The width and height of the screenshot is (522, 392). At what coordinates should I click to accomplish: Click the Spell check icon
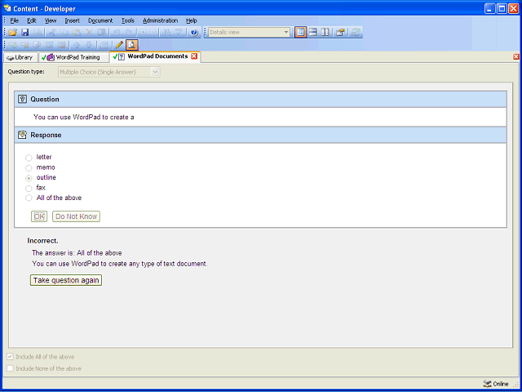179,33
